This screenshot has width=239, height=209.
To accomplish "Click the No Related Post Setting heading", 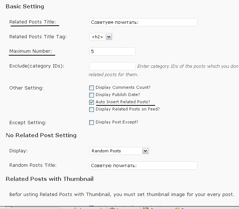I will point(41,135).
